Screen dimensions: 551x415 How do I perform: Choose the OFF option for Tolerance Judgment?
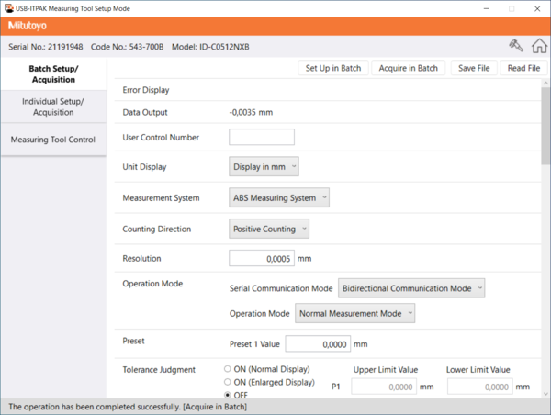(228, 395)
